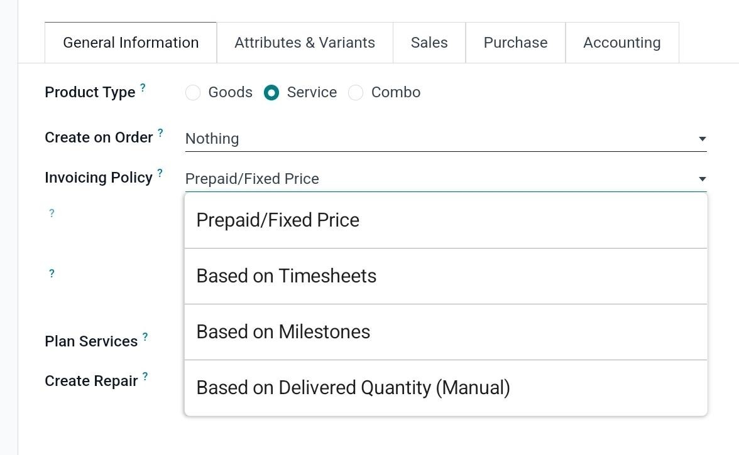Select the Service radio button
Image resolution: width=739 pixels, height=455 pixels.
click(271, 93)
